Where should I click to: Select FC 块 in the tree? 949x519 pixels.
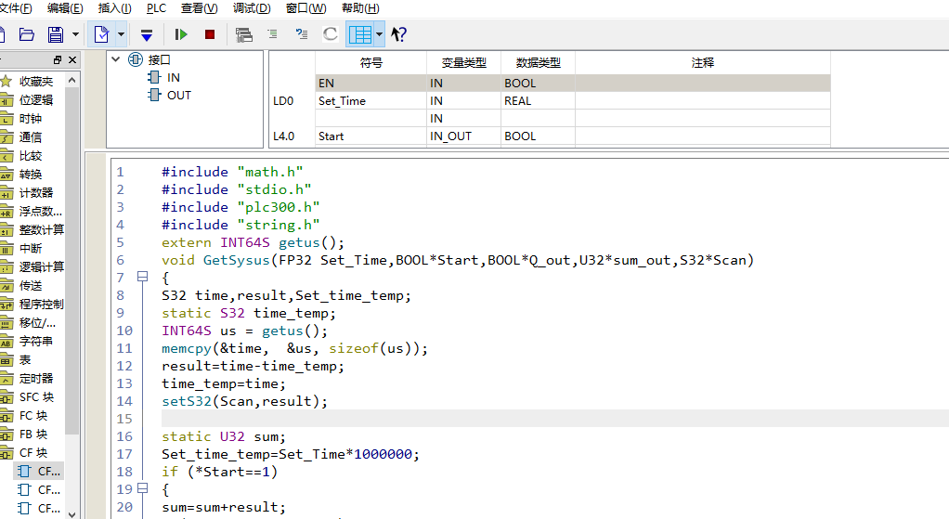pyautogui.click(x=33, y=416)
